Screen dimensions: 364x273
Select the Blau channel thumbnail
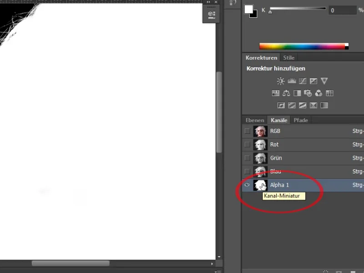260,172
